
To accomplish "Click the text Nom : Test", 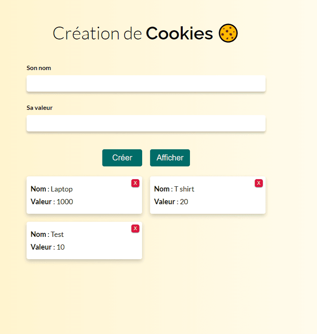I will point(47,234).
